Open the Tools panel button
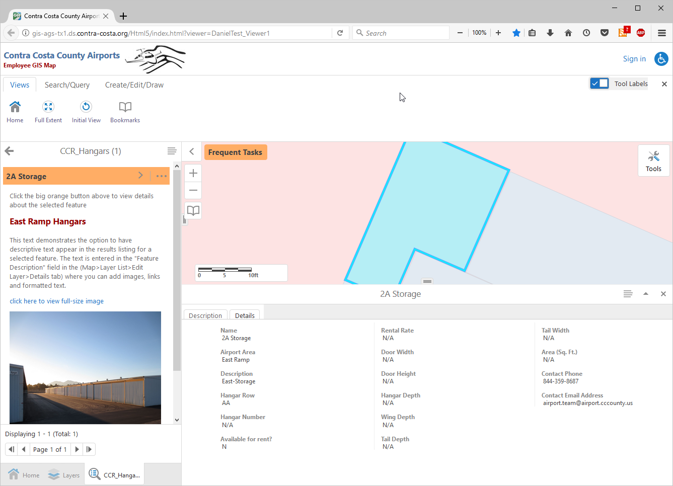The image size is (673, 486). [x=653, y=160]
